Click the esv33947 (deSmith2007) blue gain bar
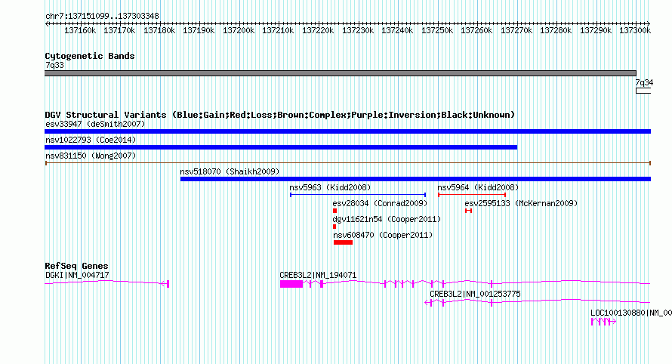 (x=347, y=131)
